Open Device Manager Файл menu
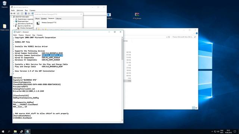239x134 pixels. [13, 10]
